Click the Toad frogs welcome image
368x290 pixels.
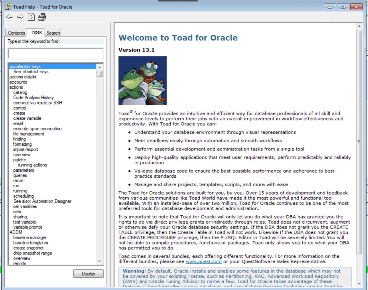[x=143, y=81]
